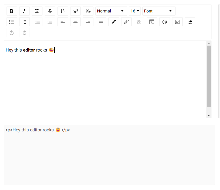
Task: Open the Normal block type dropdown
Action: click(111, 11)
